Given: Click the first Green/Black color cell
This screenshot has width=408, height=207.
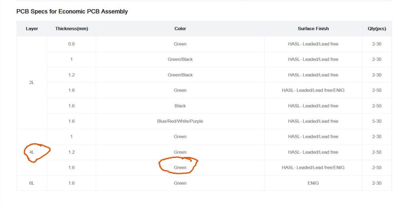Looking at the screenshot, I should pyautogui.click(x=180, y=59).
